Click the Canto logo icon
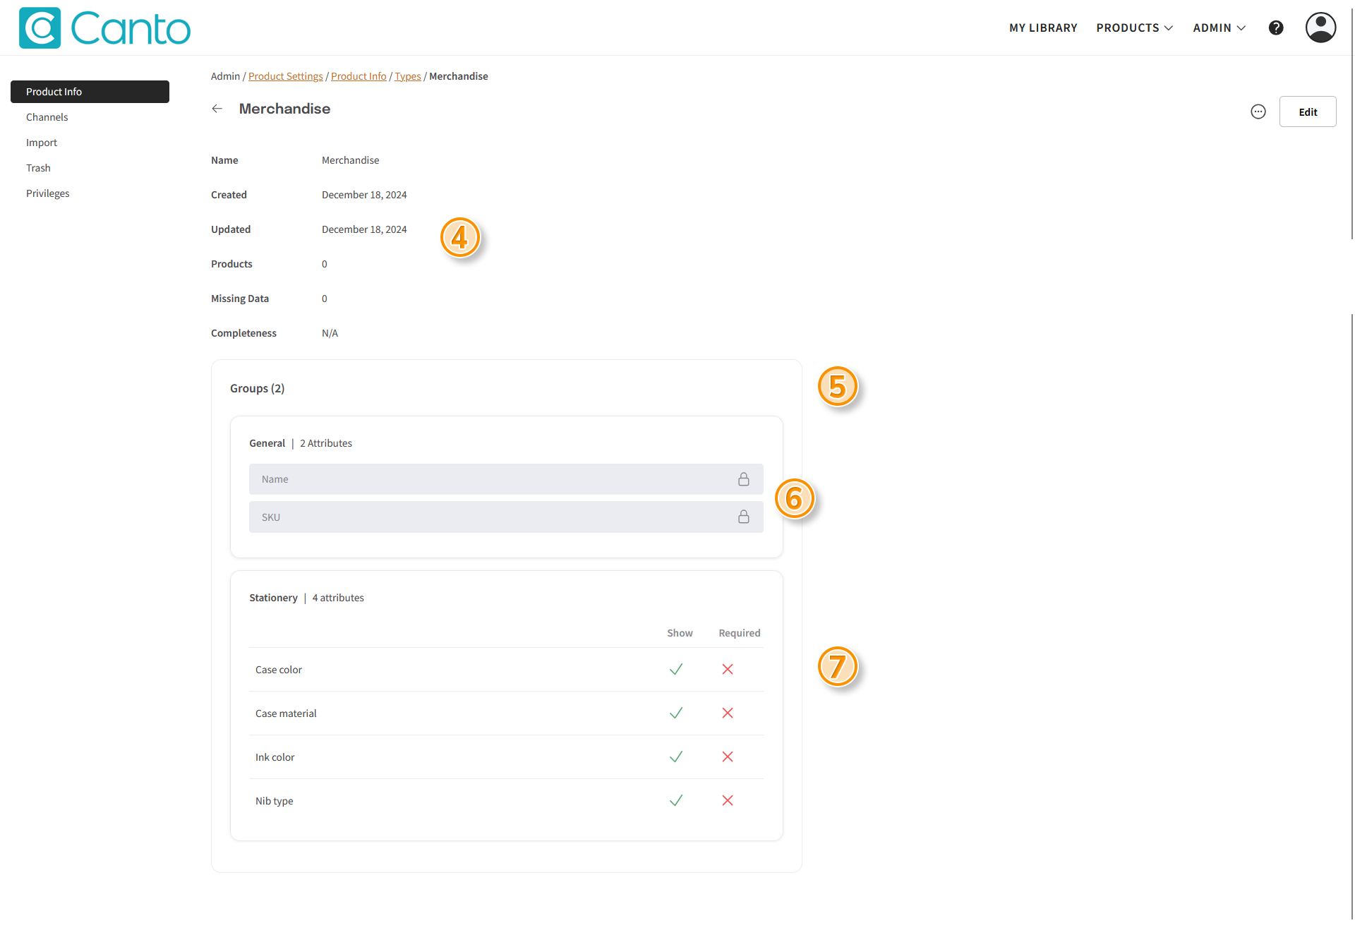 tap(40, 28)
